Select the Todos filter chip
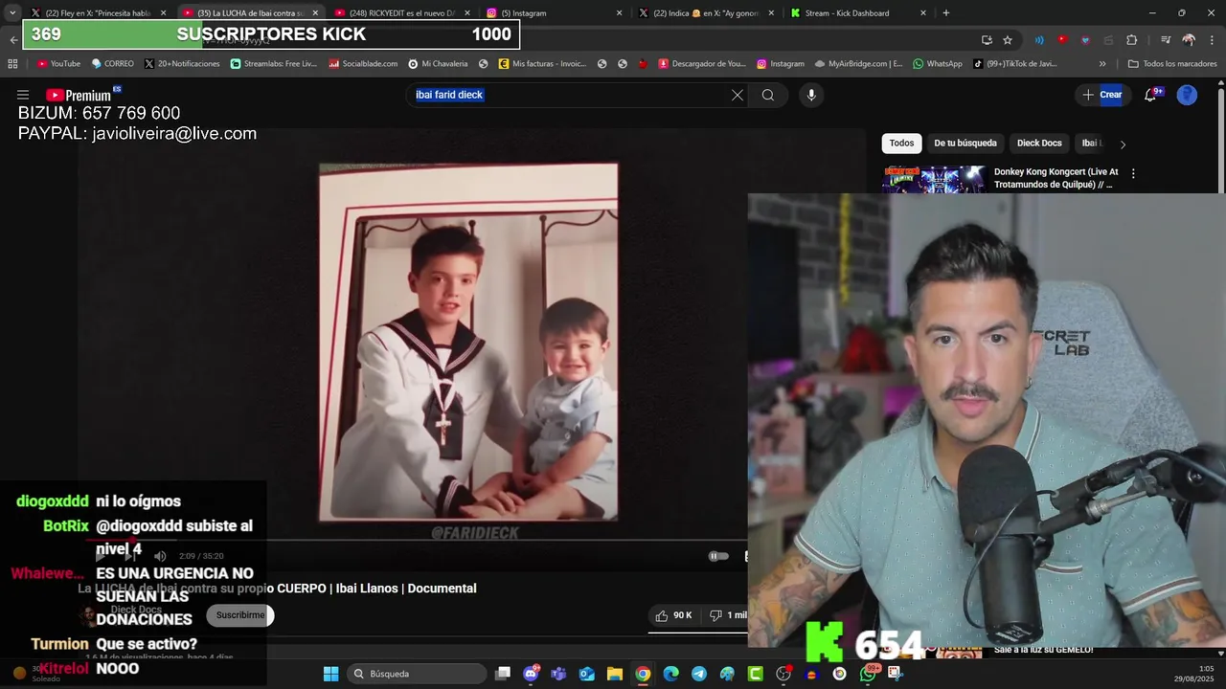Viewport: 1226px width, 689px height. (901, 144)
